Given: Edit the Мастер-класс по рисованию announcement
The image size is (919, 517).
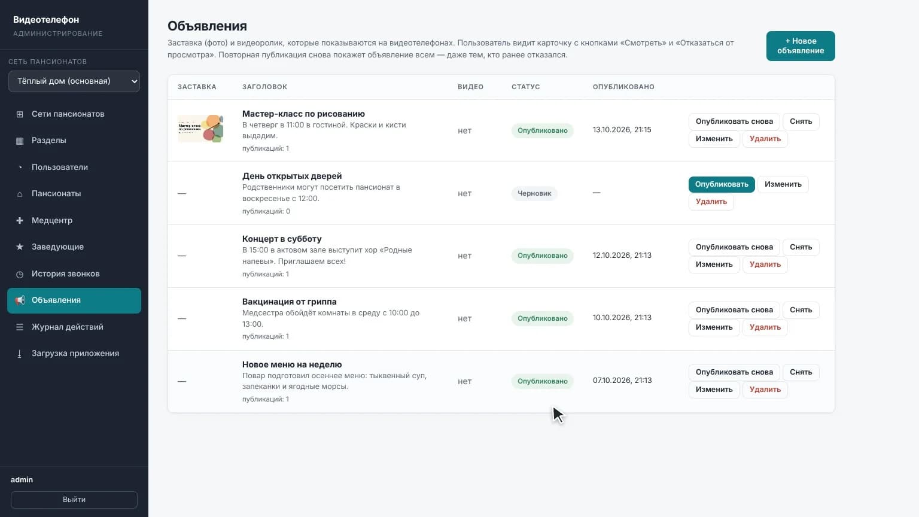Looking at the screenshot, I should pos(714,139).
